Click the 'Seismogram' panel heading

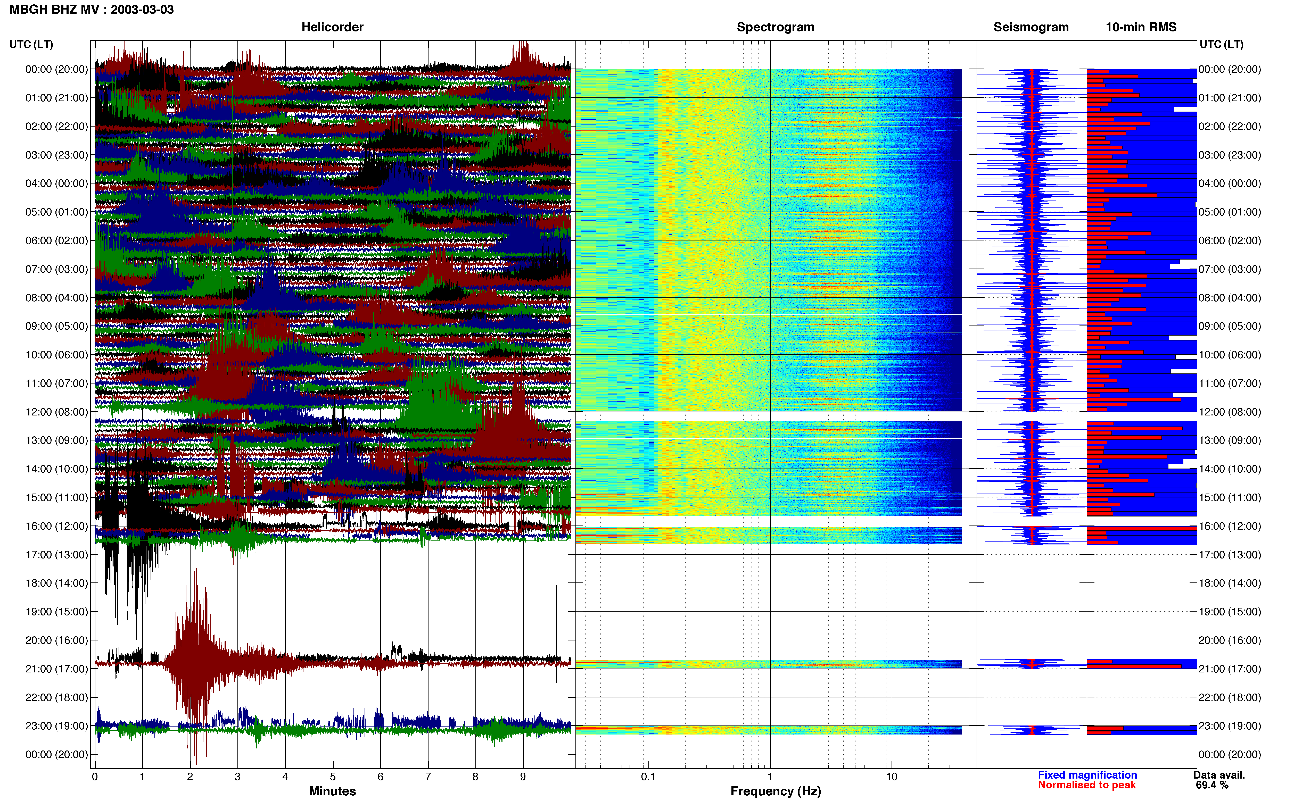pyautogui.click(x=1031, y=27)
